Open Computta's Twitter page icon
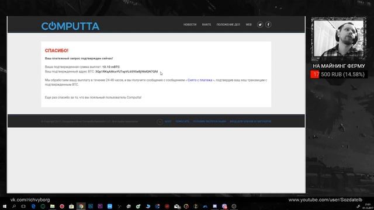 click(x=260, y=24)
